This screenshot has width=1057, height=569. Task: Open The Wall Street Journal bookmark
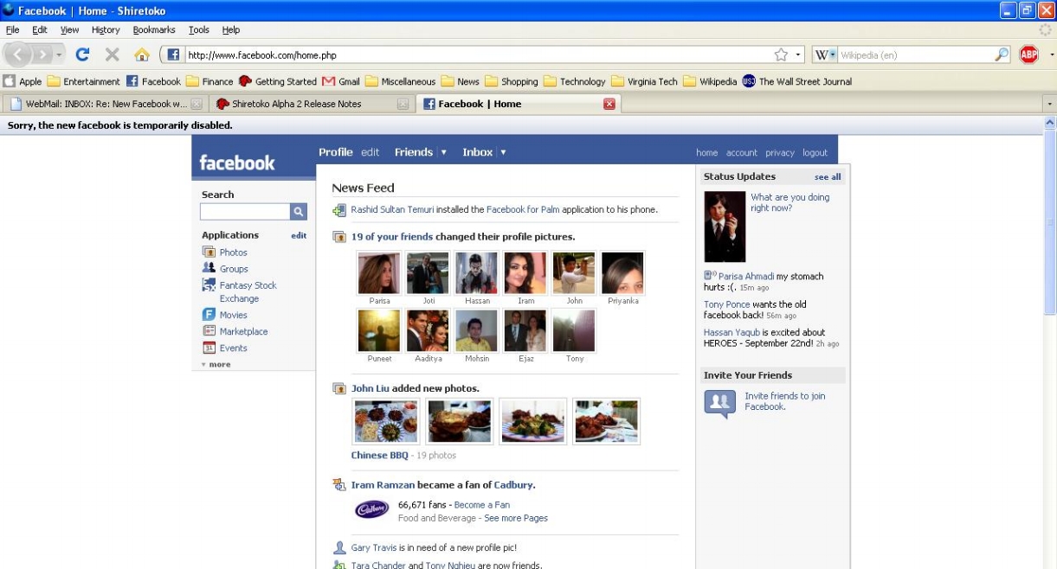coord(796,81)
